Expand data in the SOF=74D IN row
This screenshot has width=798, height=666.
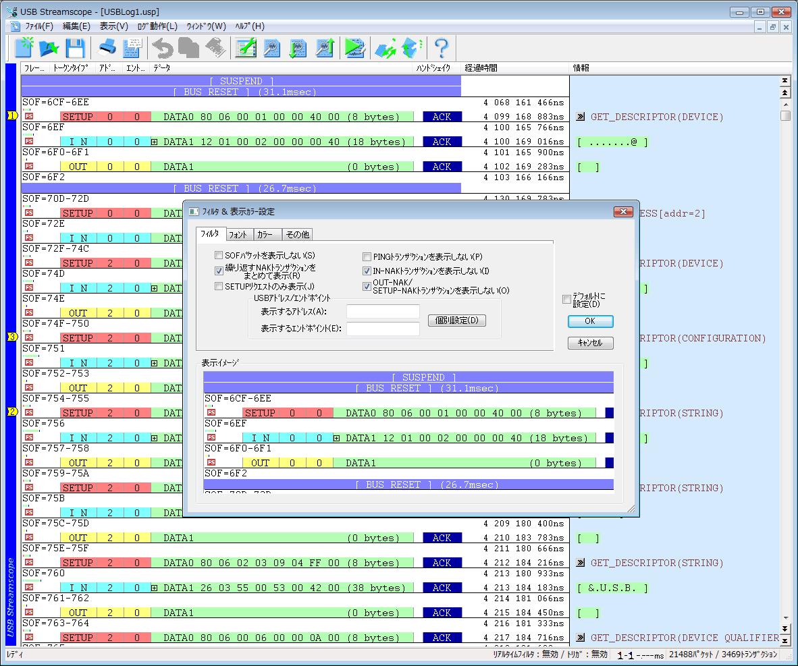coord(154,289)
